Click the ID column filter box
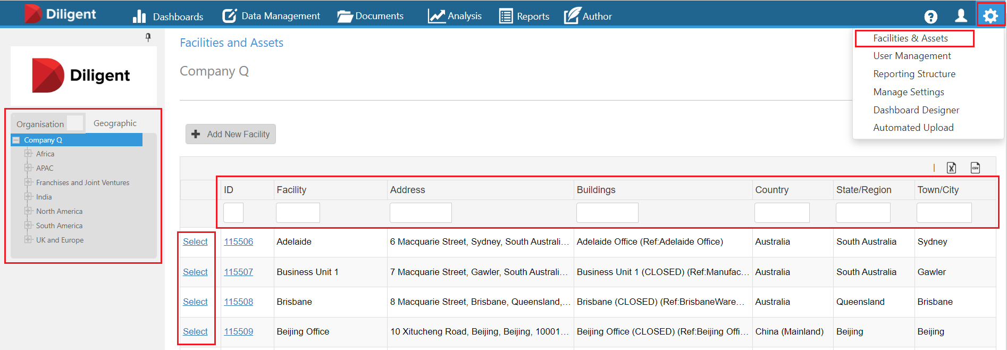Screen dimensions: 1007x350 (233, 213)
